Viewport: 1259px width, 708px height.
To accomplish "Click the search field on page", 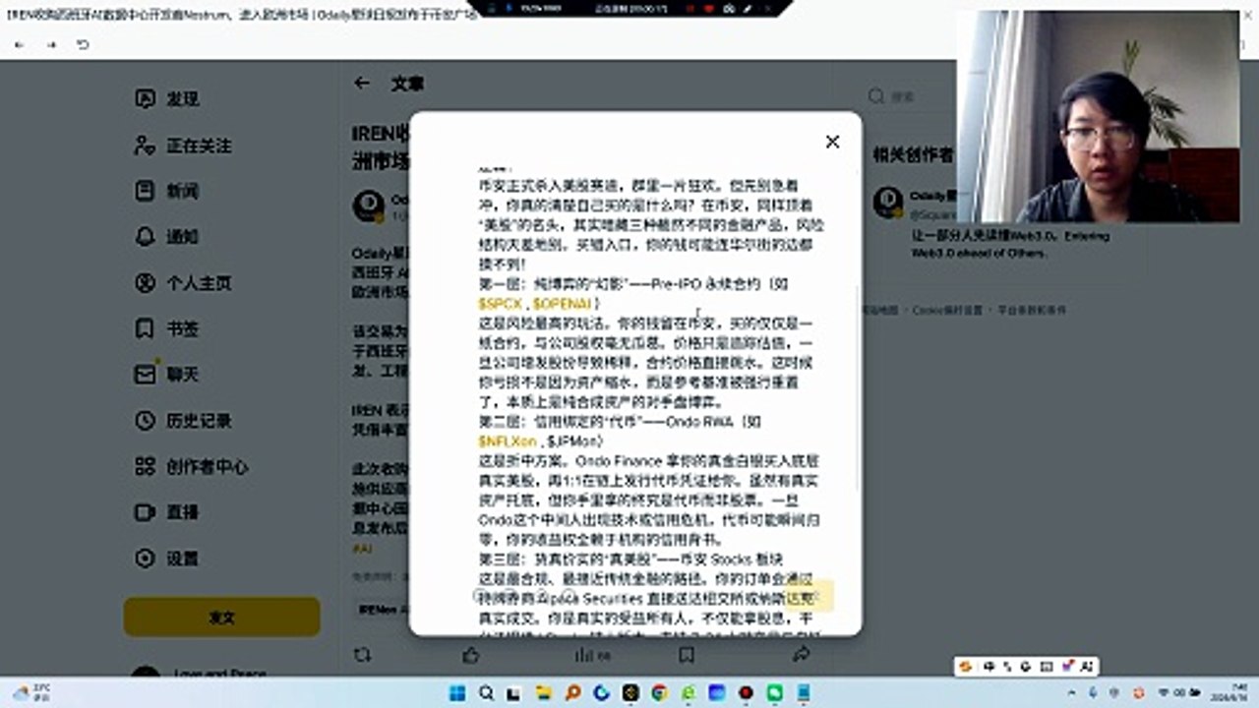I will pyautogui.click(x=910, y=95).
